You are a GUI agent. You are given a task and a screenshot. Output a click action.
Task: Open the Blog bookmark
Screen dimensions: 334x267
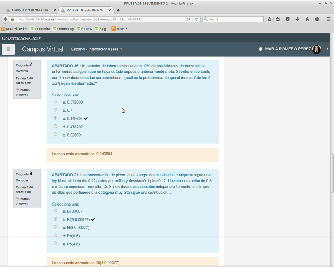point(100,28)
